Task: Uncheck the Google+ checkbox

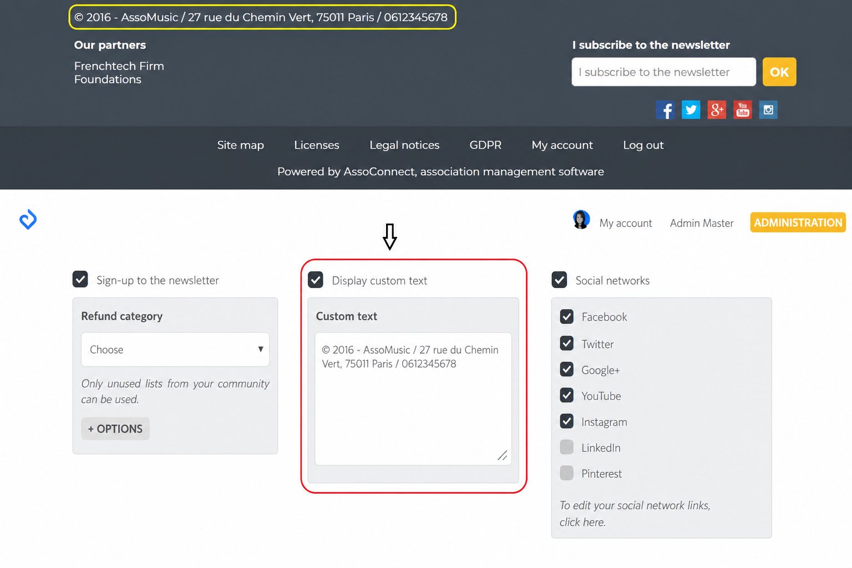Action: click(566, 369)
